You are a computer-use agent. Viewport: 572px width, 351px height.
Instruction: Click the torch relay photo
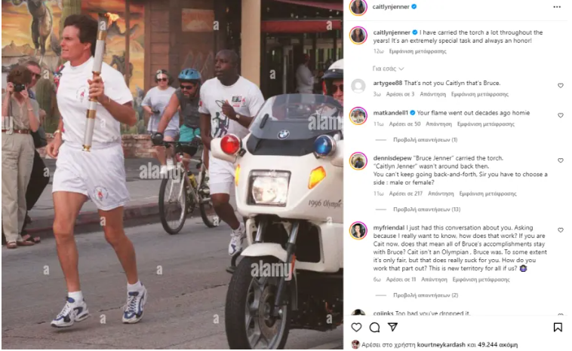(x=172, y=175)
